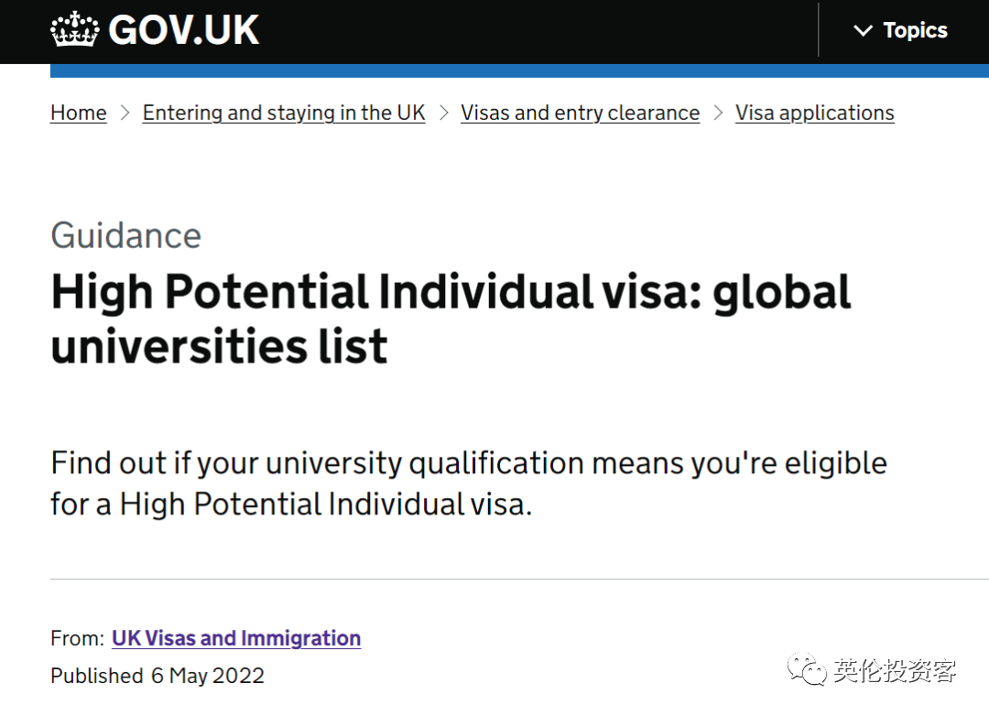Open "Entering and staying in the UK" breadcrumb
989x715 pixels.
[x=284, y=113]
